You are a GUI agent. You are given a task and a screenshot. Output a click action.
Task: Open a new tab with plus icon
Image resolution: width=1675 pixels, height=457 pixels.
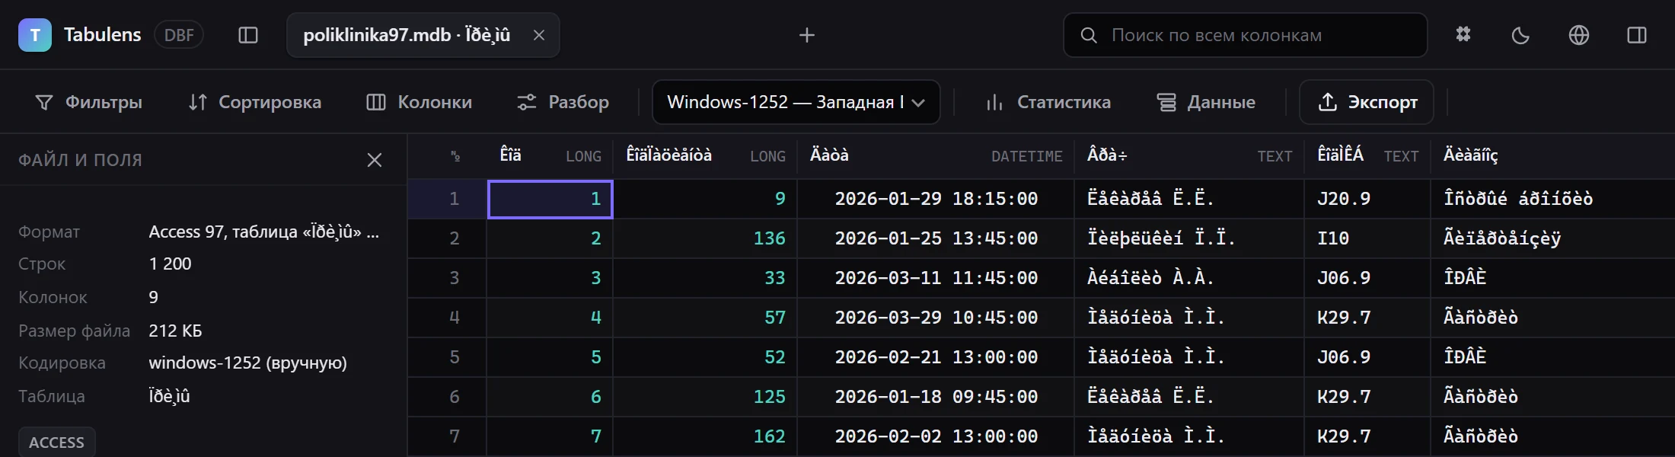(x=807, y=35)
